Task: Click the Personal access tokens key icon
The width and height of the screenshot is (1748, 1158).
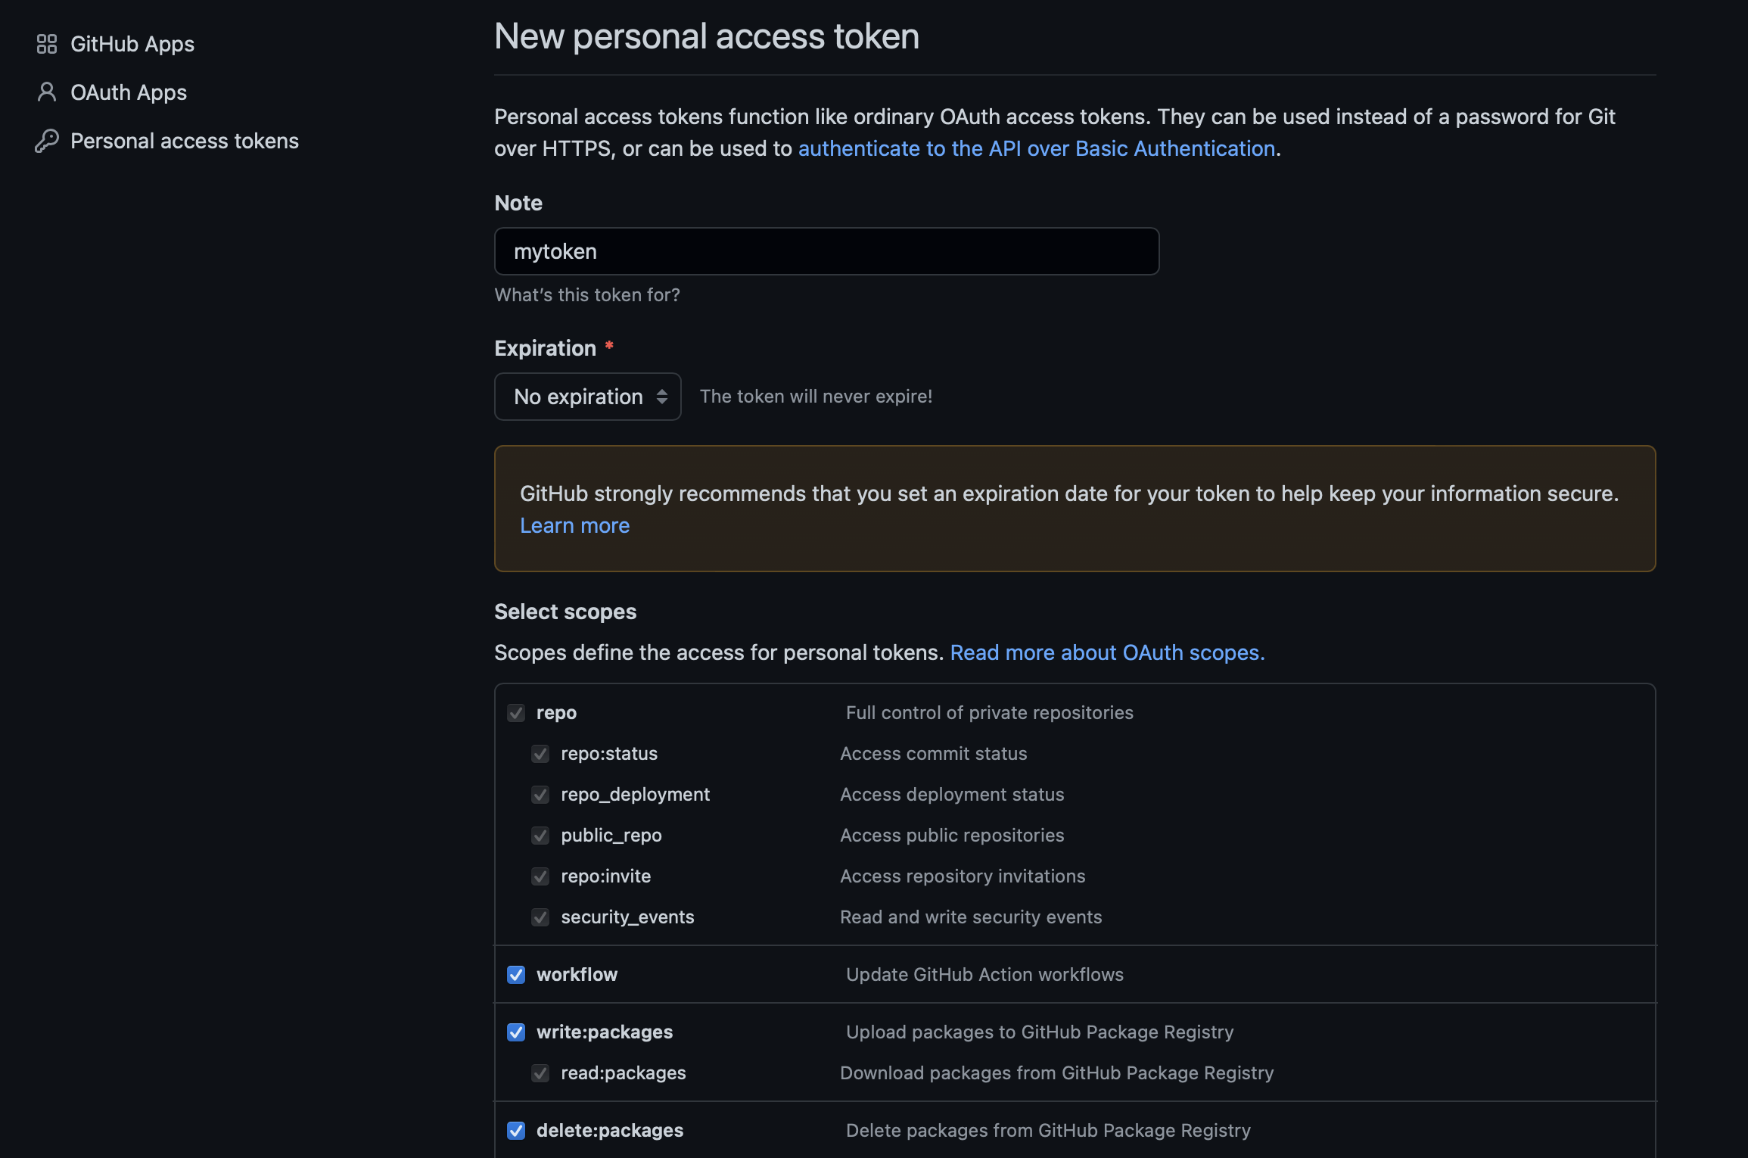Action: (x=46, y=141)
